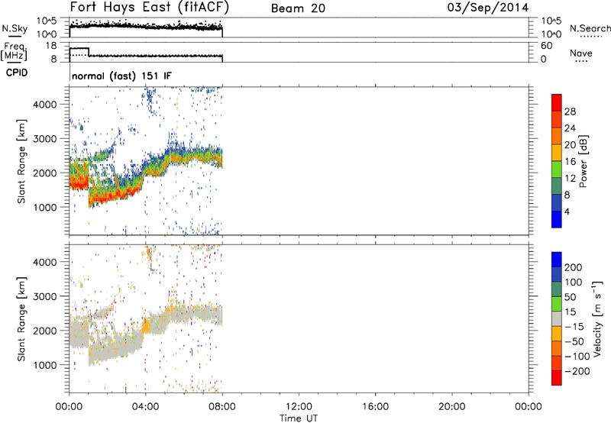Viewport: 611px width, 423px height.
Task: Click the '60' tick on the Nave axis
Action: 546,46
